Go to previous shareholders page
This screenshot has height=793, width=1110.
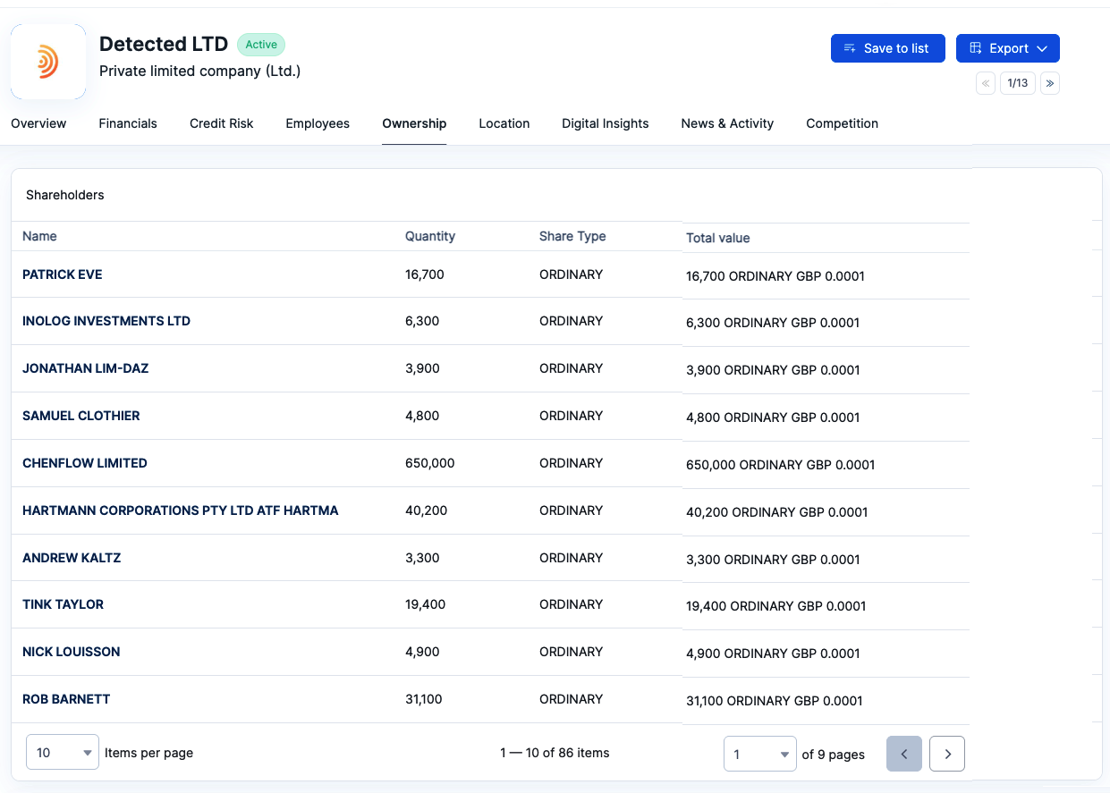point(903,754)
